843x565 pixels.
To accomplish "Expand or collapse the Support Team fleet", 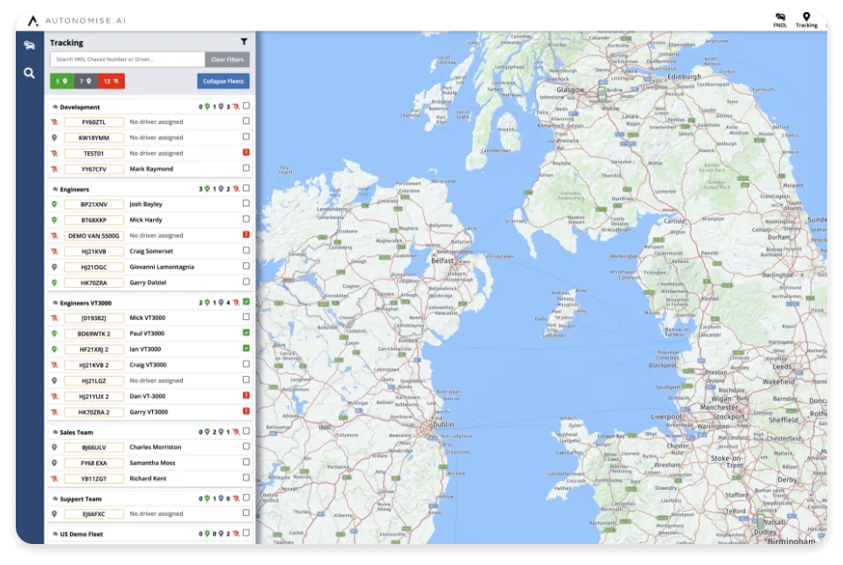I will pyautogui.click(x=80, y=499).
